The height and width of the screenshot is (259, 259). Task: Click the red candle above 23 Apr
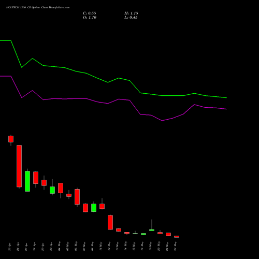coord(11,139)
